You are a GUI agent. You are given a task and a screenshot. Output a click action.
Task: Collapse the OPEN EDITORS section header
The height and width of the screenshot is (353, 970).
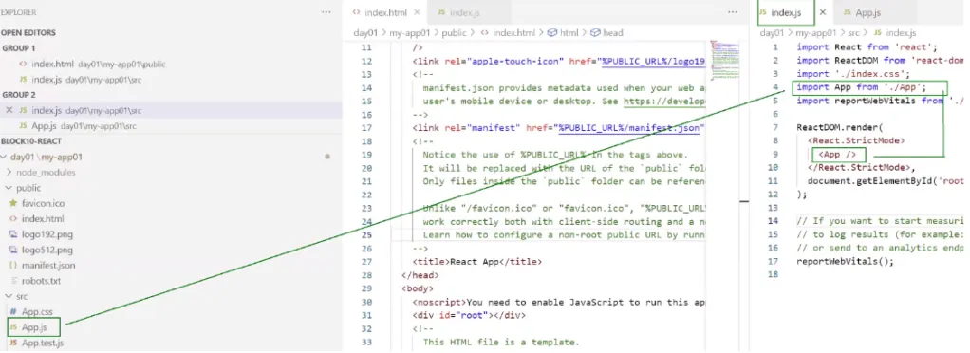click(x=29, y=33)
